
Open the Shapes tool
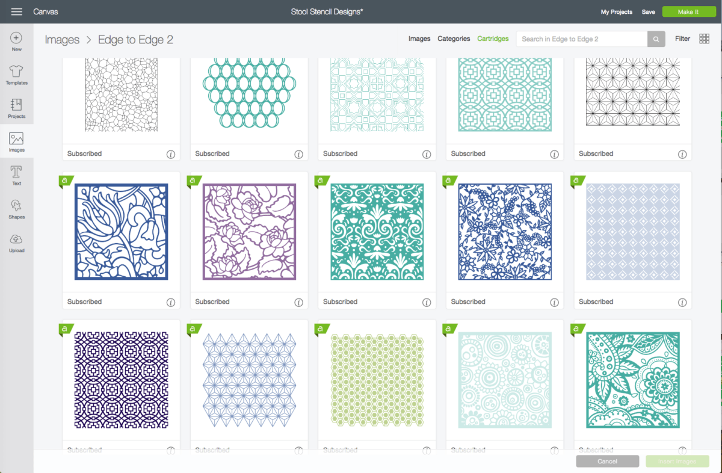coord(16,209)
